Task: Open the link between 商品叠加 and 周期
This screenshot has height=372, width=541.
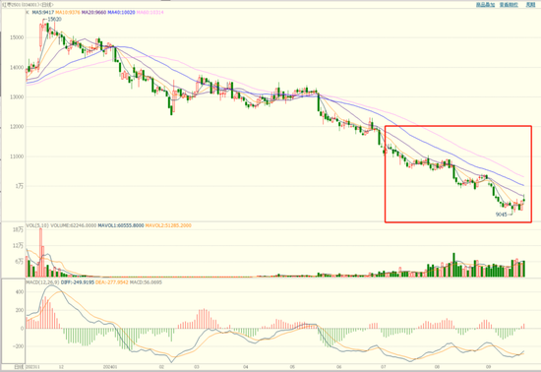Action: tap(509, 5)
